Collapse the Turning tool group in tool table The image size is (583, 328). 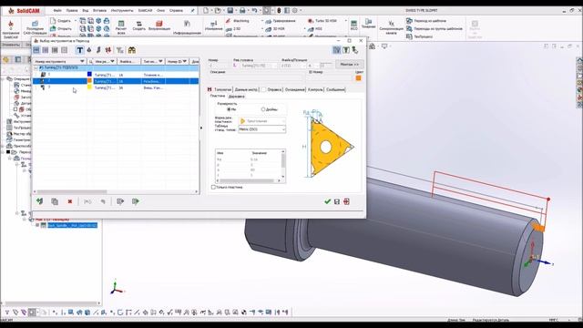(36, 68)
